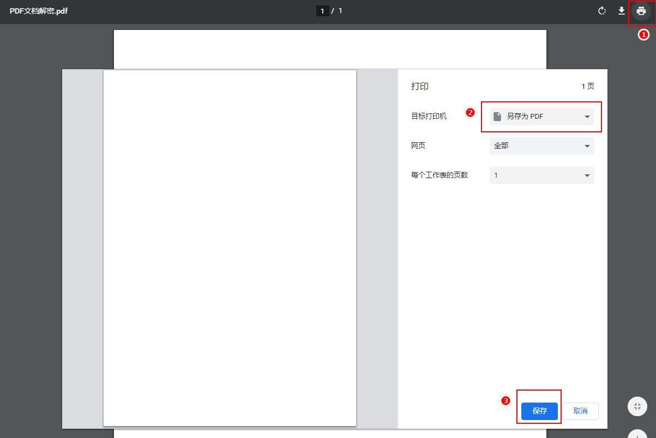Viewport: 656px width, 438px height.
Task: Open the print dialog via the printer icon
Action: [641, 10]
